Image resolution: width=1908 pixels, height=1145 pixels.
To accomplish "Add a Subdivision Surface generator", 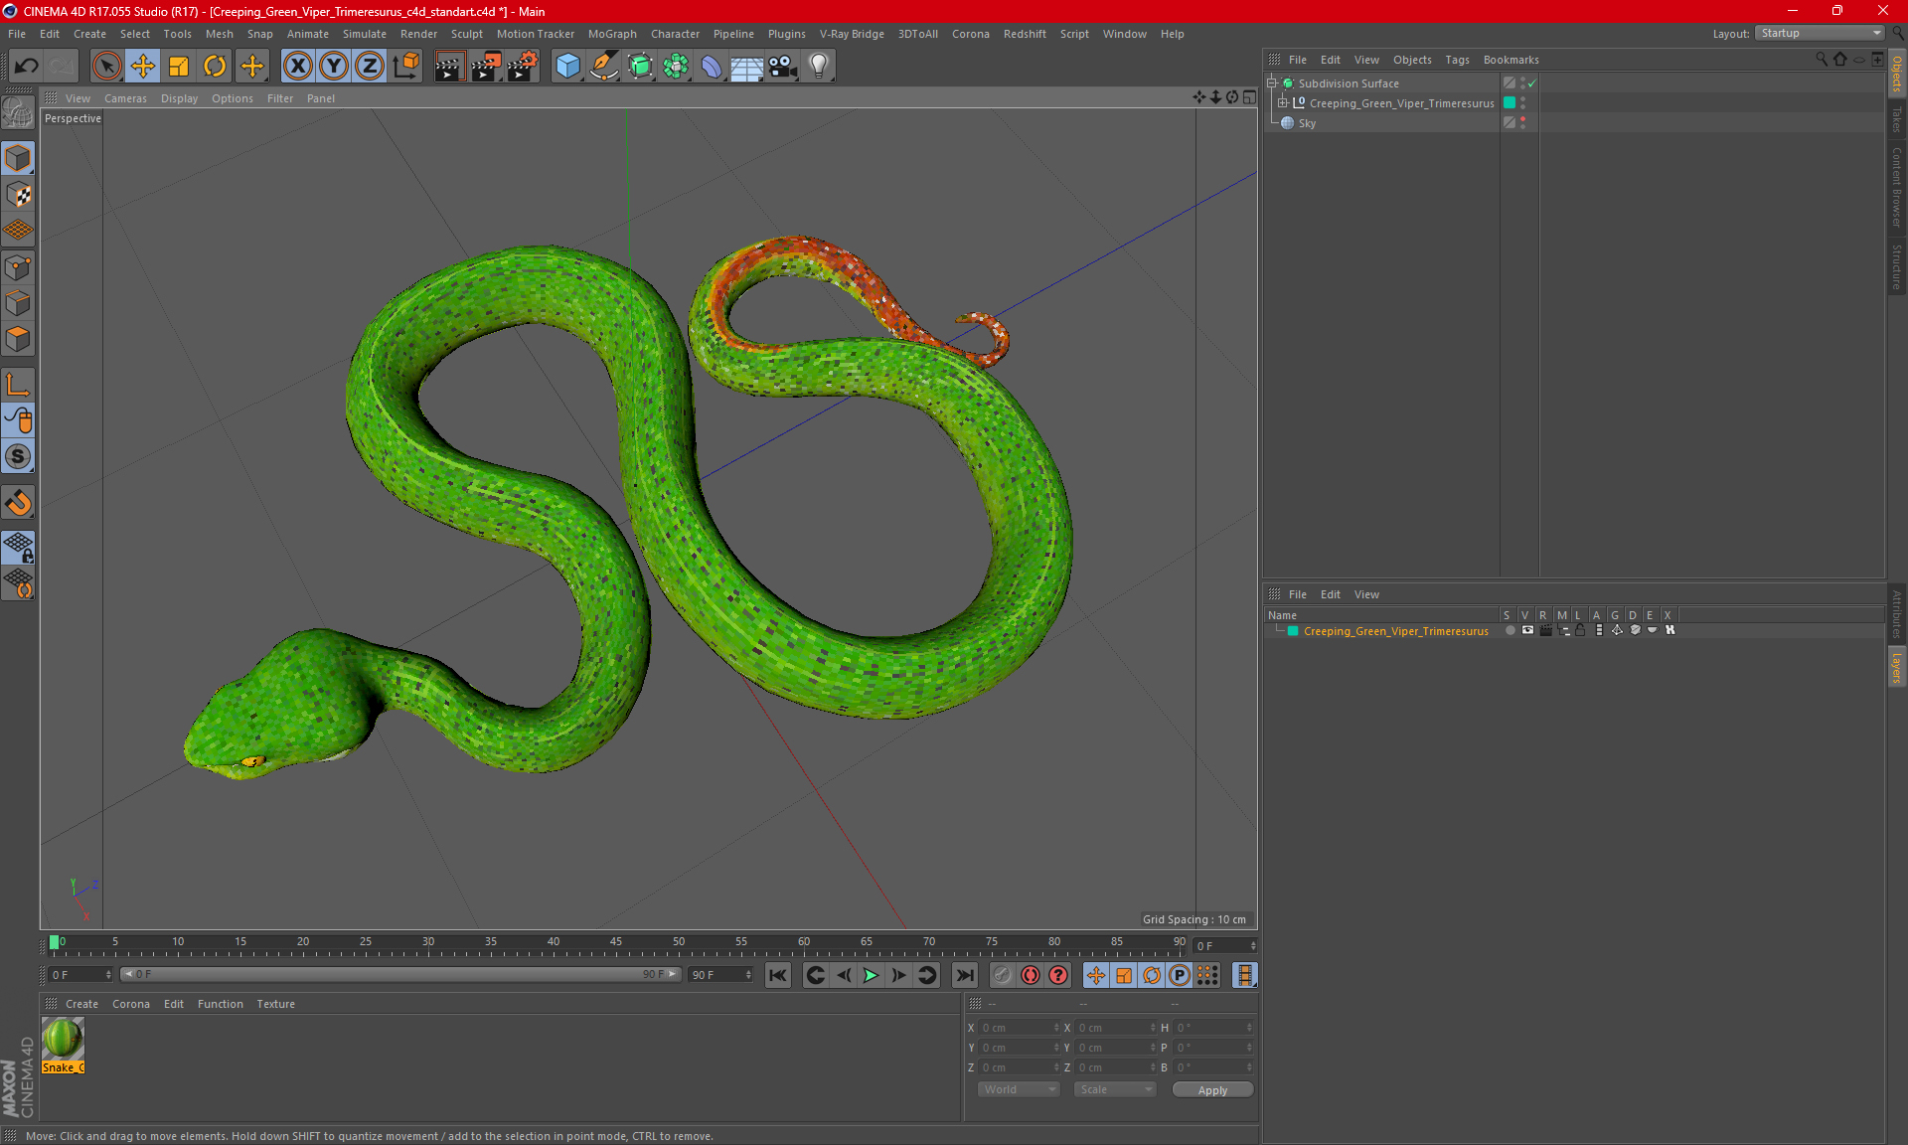I will pos(640,67).
